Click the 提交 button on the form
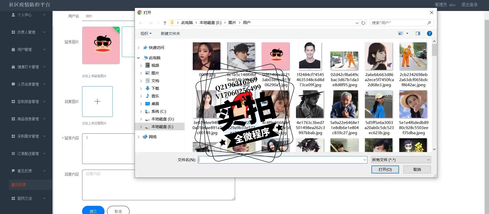 (x=93, y=211)
